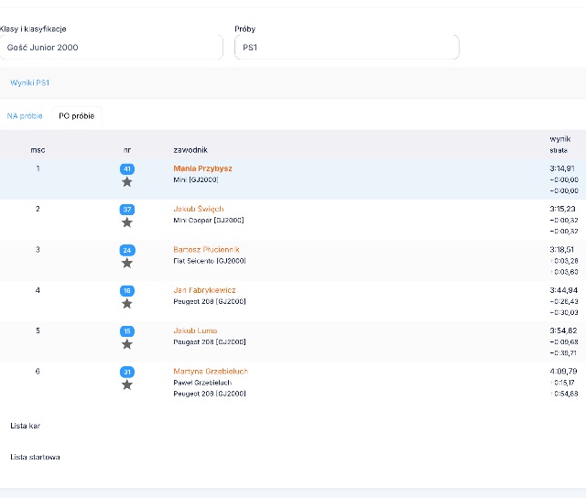Click the nr column header

click(x=127, y=150)
